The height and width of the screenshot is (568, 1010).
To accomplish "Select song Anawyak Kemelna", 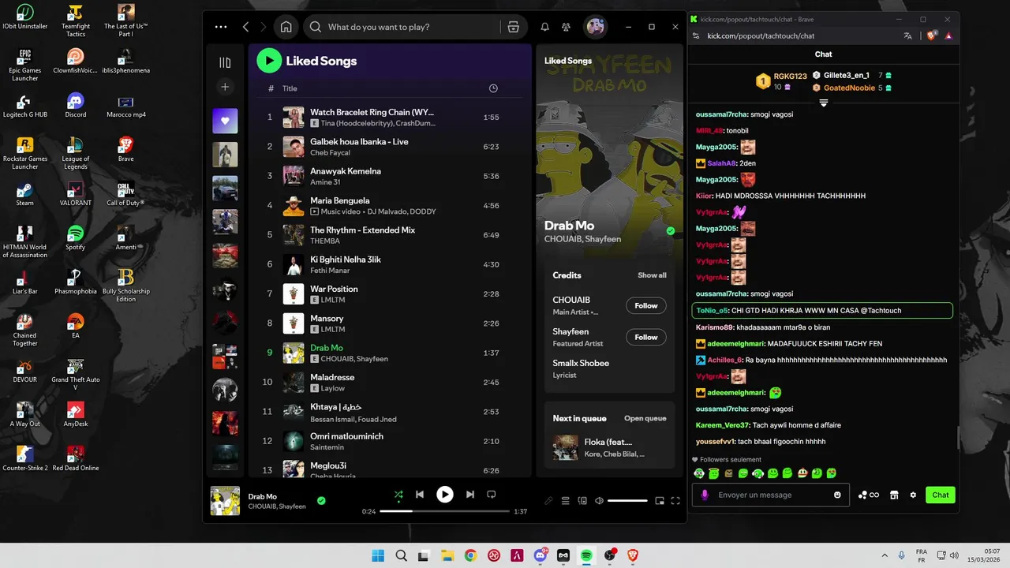I will pyautogui.click(x=346, y=171).
